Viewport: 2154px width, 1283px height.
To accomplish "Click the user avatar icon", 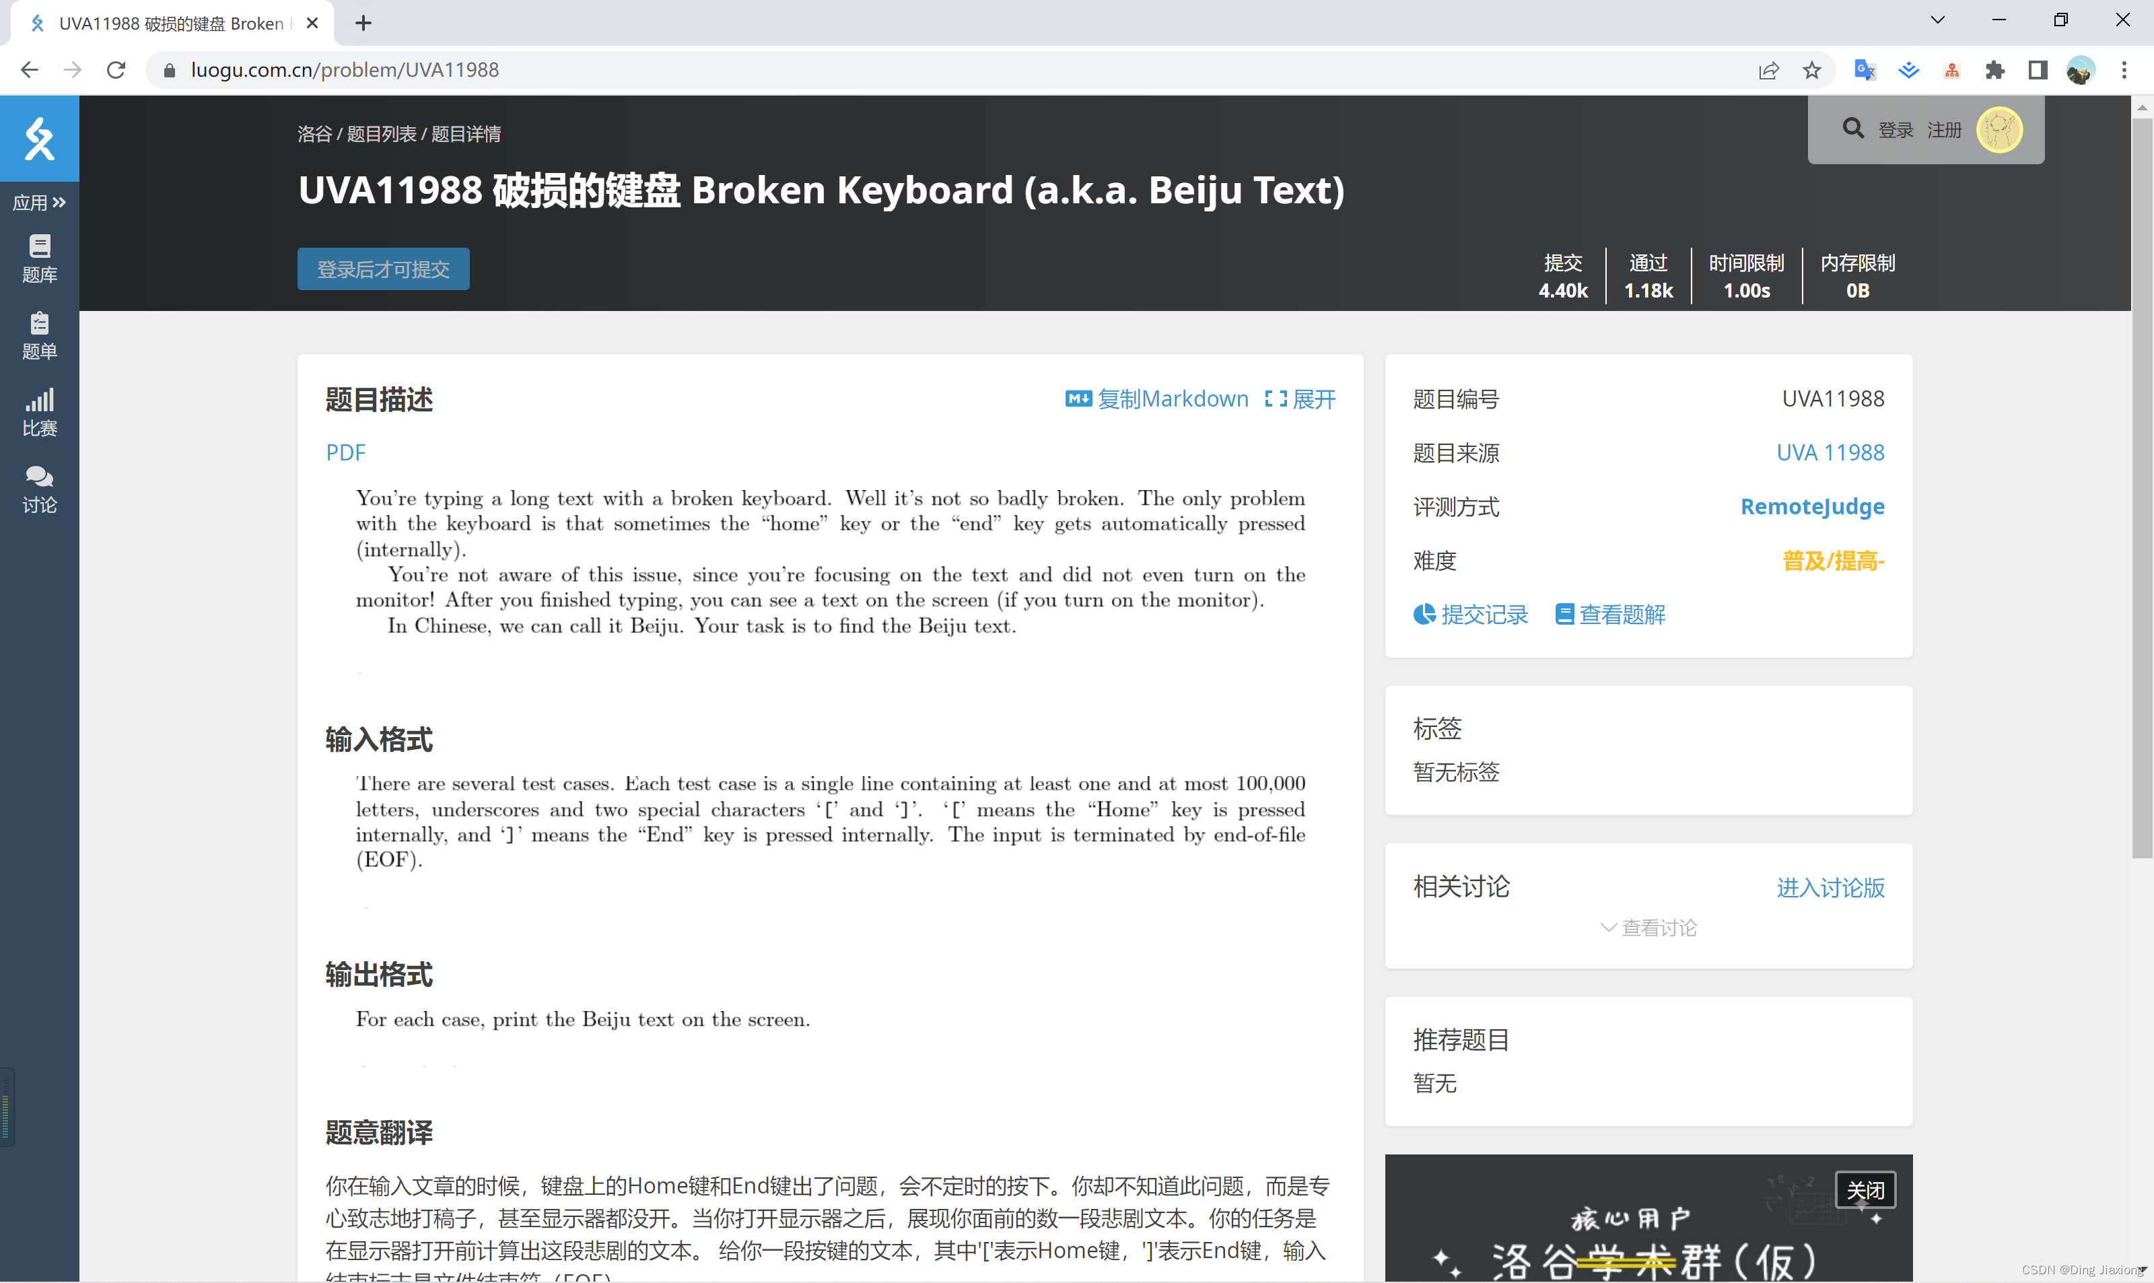I will [1999, 130].
